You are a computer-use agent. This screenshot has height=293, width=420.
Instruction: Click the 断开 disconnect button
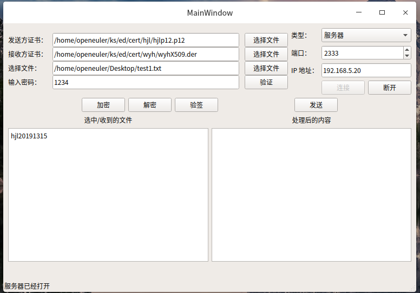390,88
